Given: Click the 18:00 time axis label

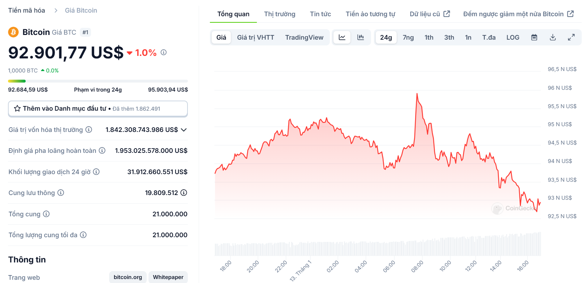Looking at the screenshot, I should 225,266.
